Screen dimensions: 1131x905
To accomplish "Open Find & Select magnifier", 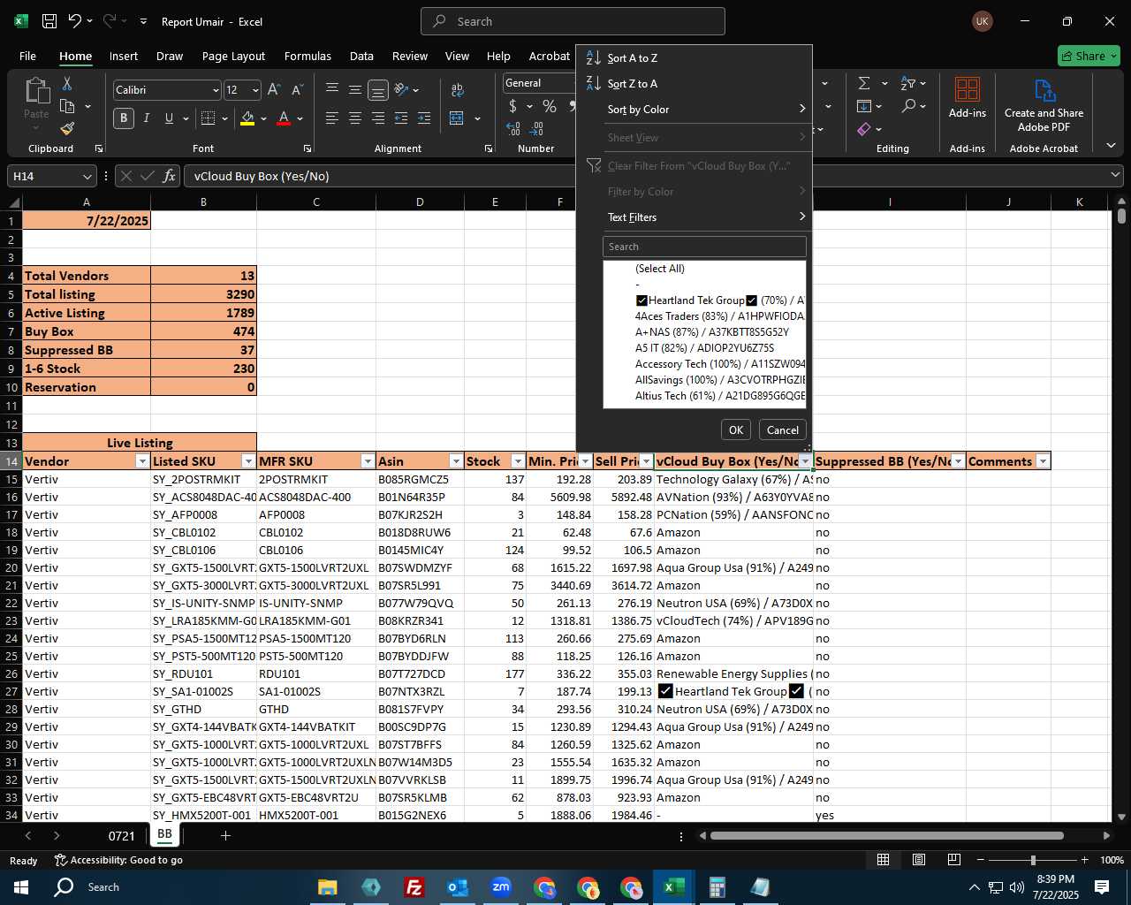I will 909,106.
